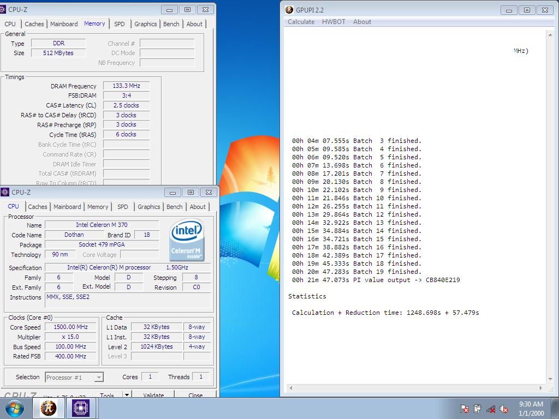Select Caches tab in lower CPU-Z window

(x=38, y=207)
